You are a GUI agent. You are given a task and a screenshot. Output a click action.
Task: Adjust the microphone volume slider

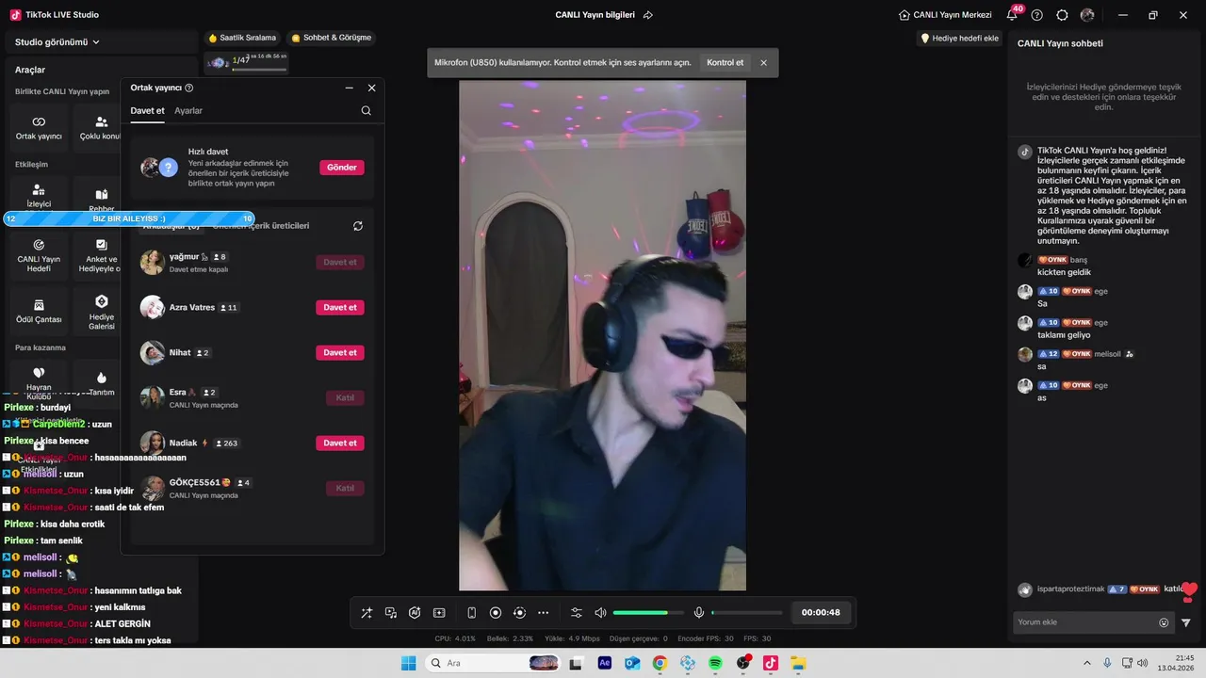pyautogui.click(x=746, y=613)
